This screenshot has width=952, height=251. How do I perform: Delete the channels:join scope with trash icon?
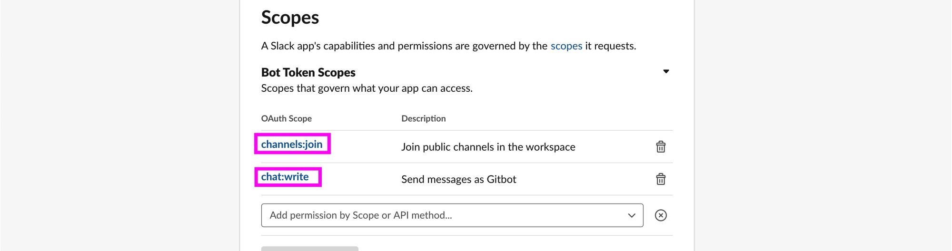click(661, 146)
